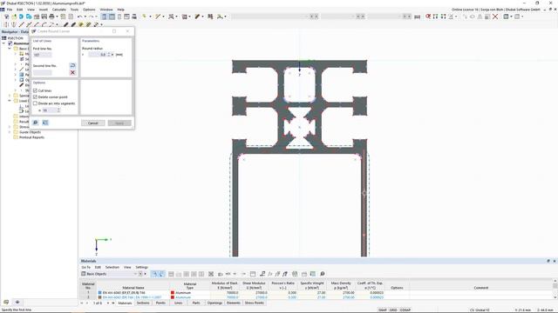Switch to the Openings tab

(214, 303)
